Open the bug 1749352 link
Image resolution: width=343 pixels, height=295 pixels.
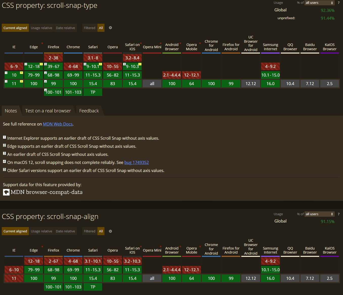point(137,162)
